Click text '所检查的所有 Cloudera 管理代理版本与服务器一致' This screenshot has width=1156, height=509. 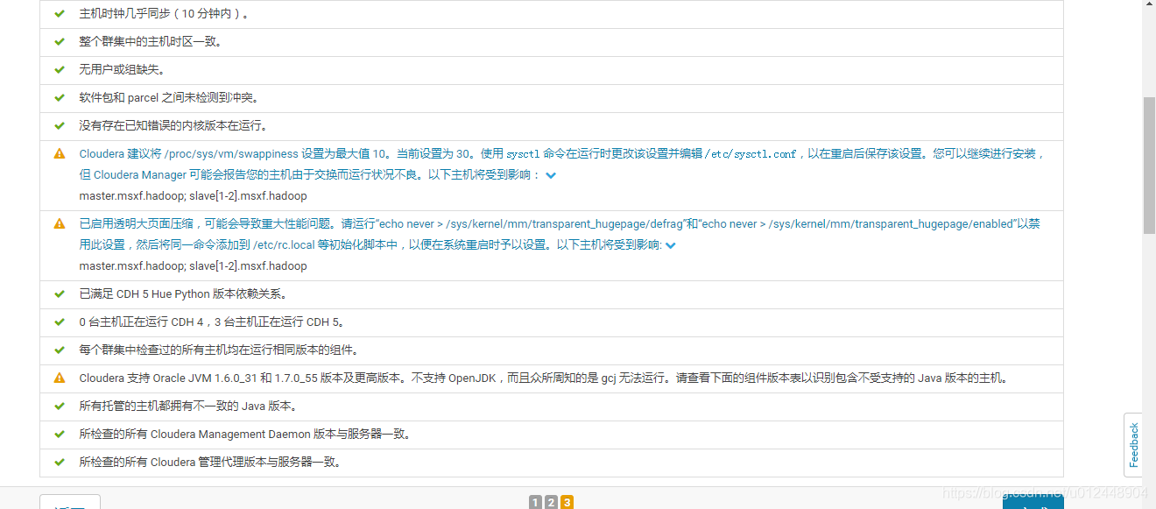pyautogui.click(x=210, y=463)
